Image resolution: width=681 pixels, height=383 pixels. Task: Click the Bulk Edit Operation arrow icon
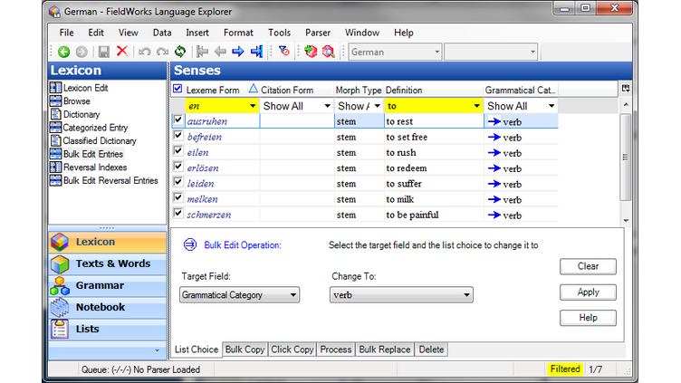coord(190,244)
